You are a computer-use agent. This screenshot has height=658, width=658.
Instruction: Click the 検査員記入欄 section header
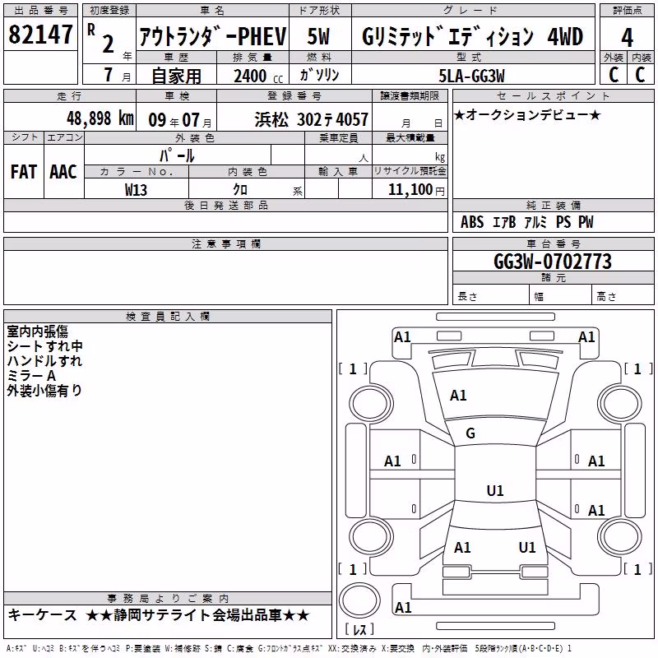click(168, 317)
